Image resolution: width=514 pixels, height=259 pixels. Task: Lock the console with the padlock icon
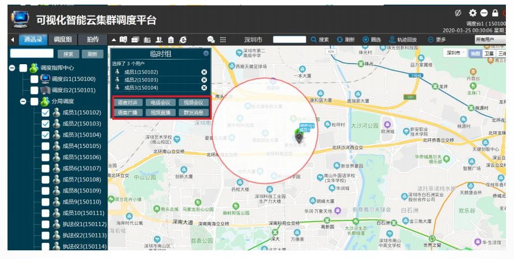click(x=495, y=13)
